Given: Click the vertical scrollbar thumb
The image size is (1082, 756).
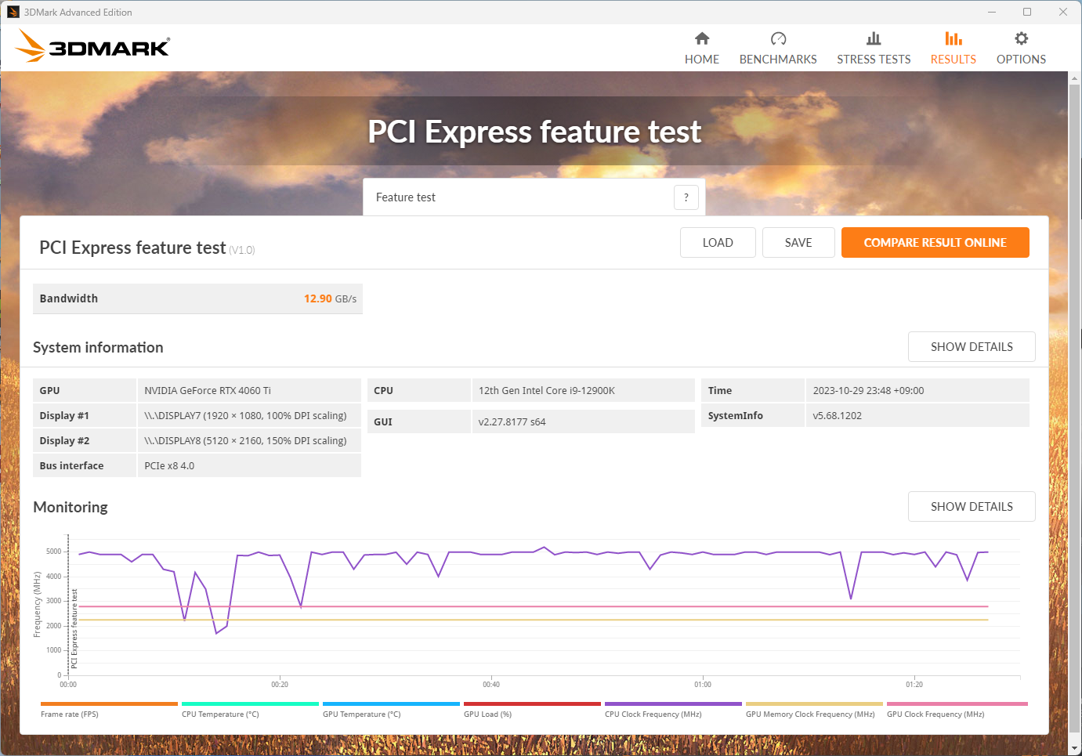Looking at the screenshot, I should click(1075, 407).
